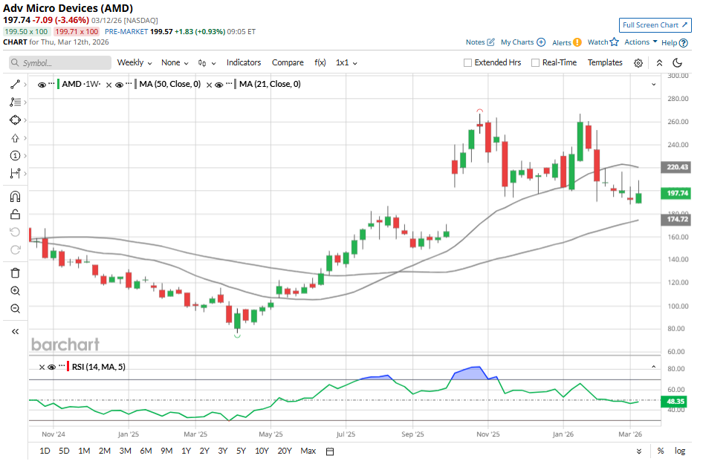Viewport: 703px width, 470px height.
Task: Zoom out using the magnifier minus icon
Action: point(15,309)
